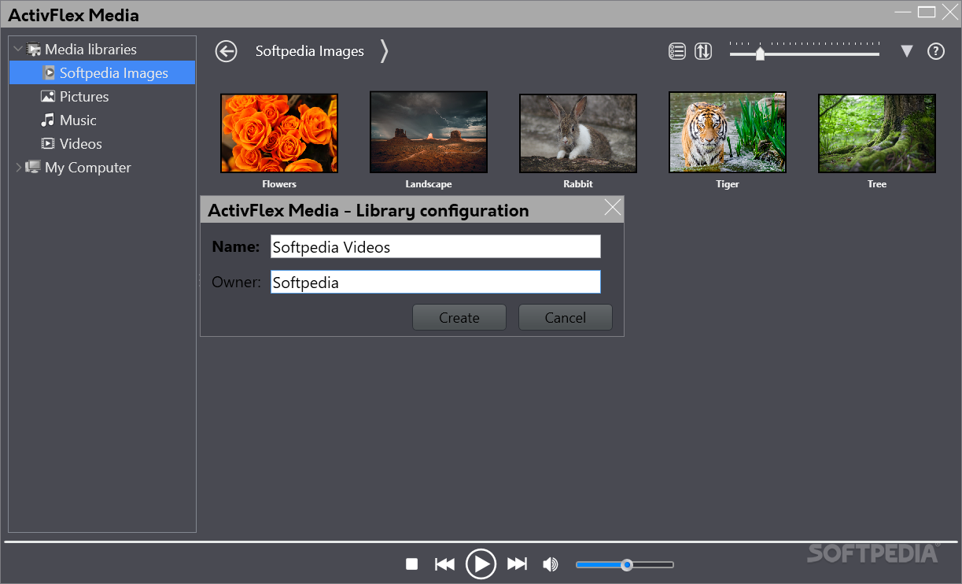
Task: Close the Library configuration dialog with X
Action: 613,208
